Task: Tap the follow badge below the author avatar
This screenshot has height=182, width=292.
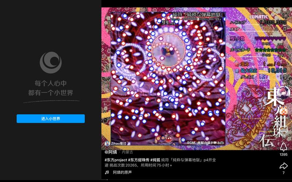Action: [284, 111]
